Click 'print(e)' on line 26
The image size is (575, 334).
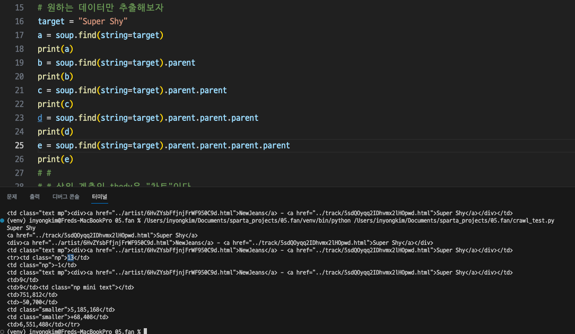tap(55, 159)
